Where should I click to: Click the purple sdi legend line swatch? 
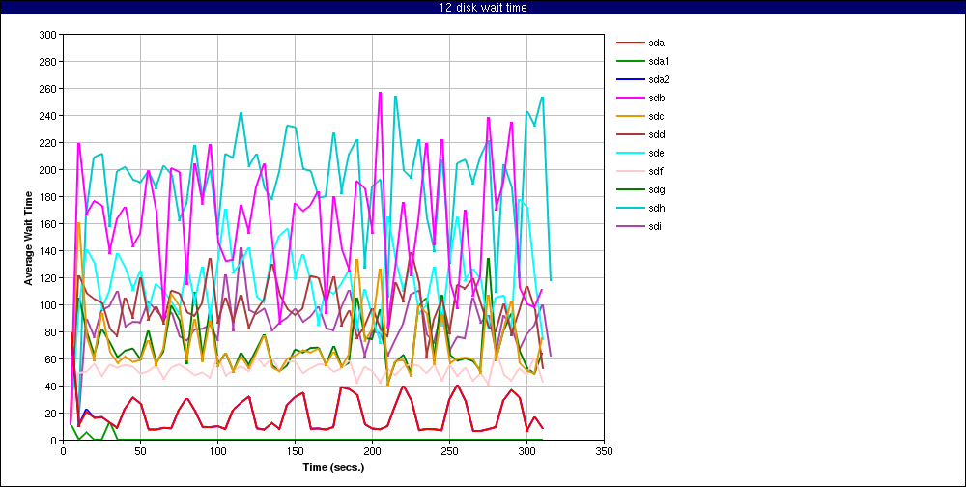click(x=629, y=226)
